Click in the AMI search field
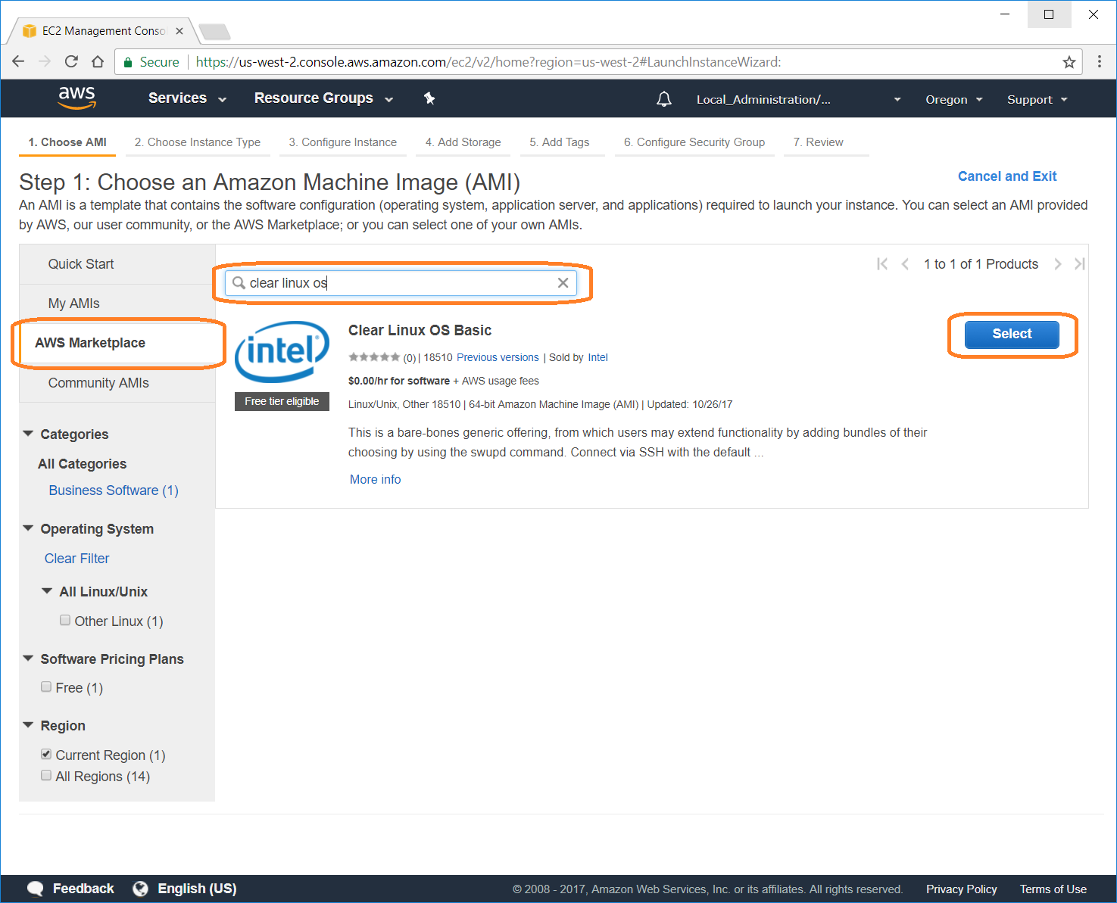This screenshot has width=1117, height=903. [x=401, y=283]
